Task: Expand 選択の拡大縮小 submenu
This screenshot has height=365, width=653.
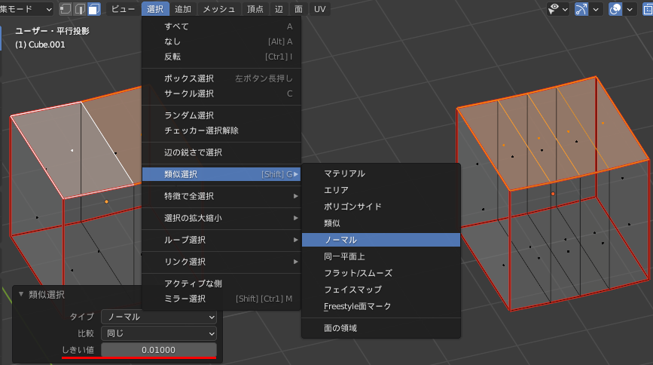Action: coord(221,218)
